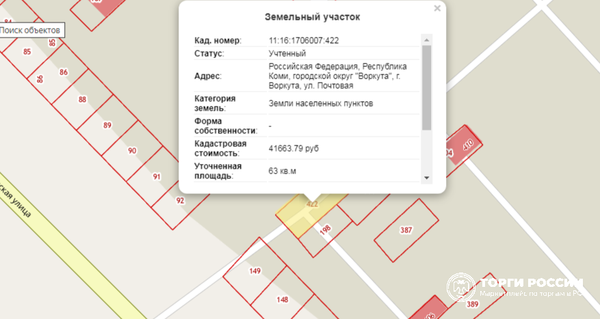Select parcel 148 on the map

[281, 299]
